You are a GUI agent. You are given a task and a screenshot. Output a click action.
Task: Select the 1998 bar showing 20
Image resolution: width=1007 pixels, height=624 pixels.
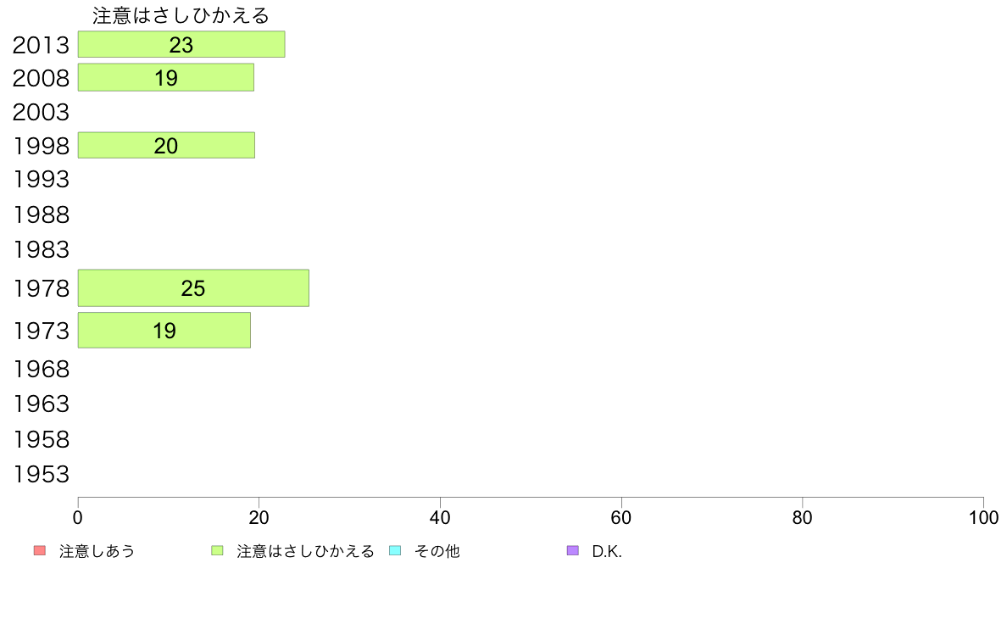pos(166,145)
